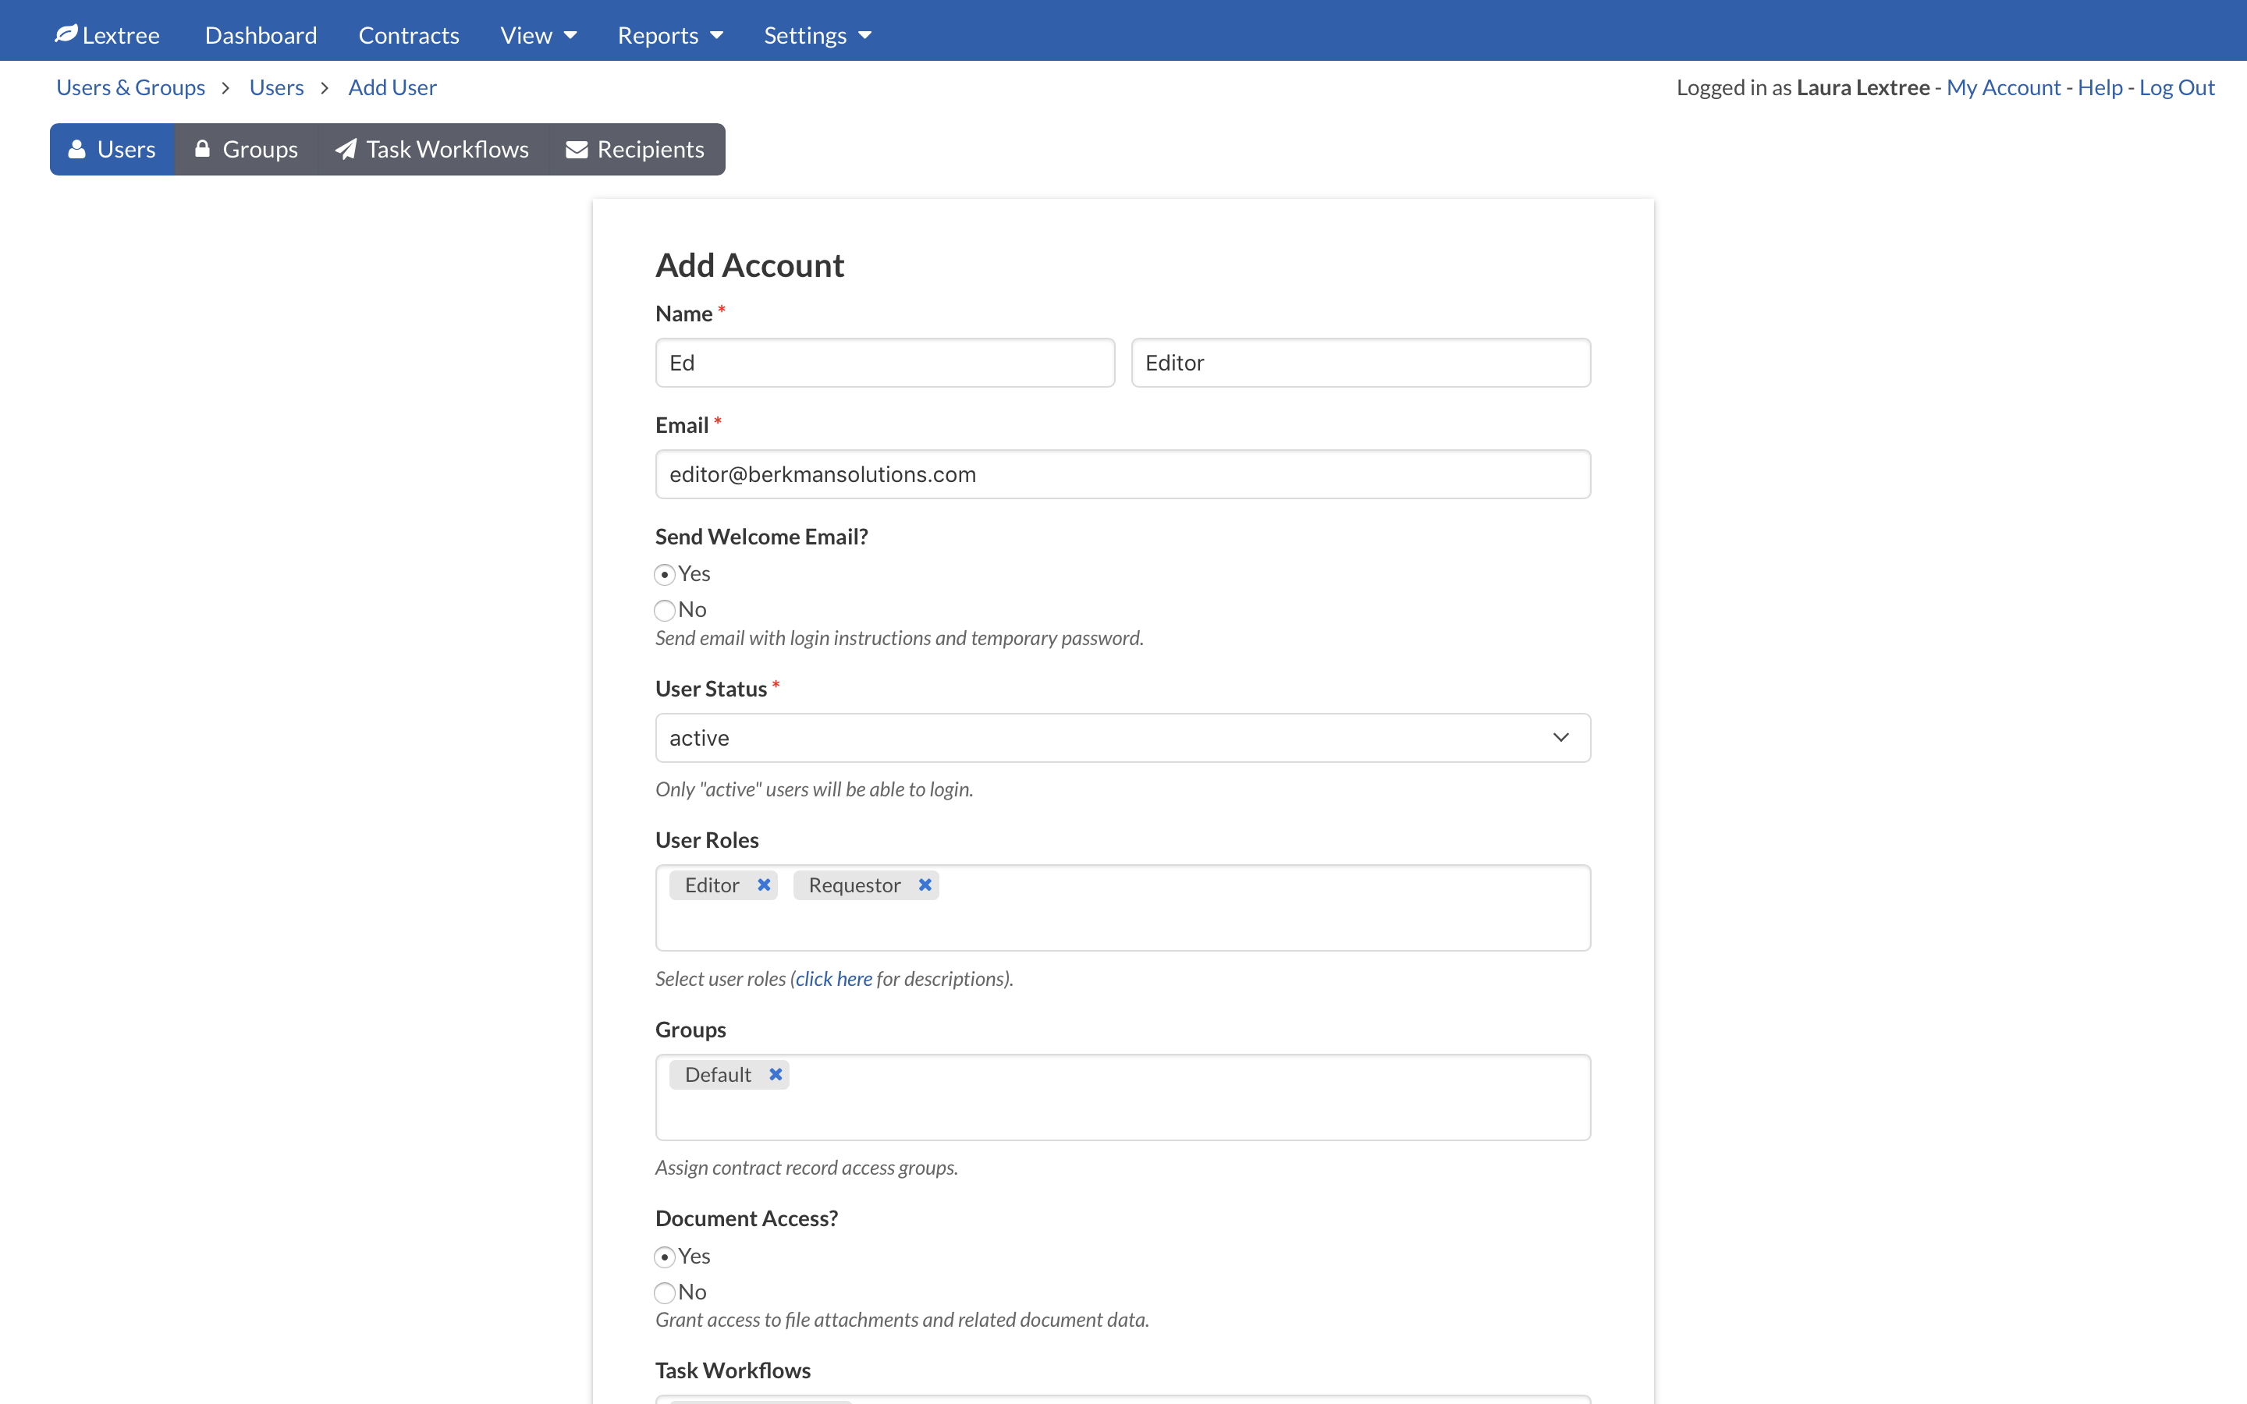
Task: Open the Dashboard page
Action: click(261, 35)
